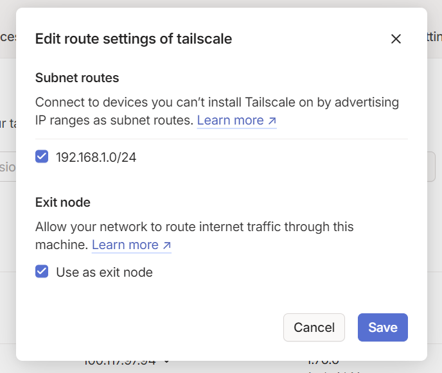Click the 'Use as exit node' label text
The image size is (442, 373).
point(104,272)
